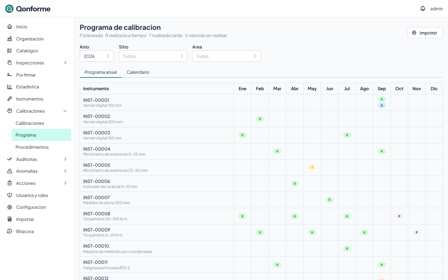Click the Bitacora history icon
Screen dimensions: 448x280
click(10, 231)
